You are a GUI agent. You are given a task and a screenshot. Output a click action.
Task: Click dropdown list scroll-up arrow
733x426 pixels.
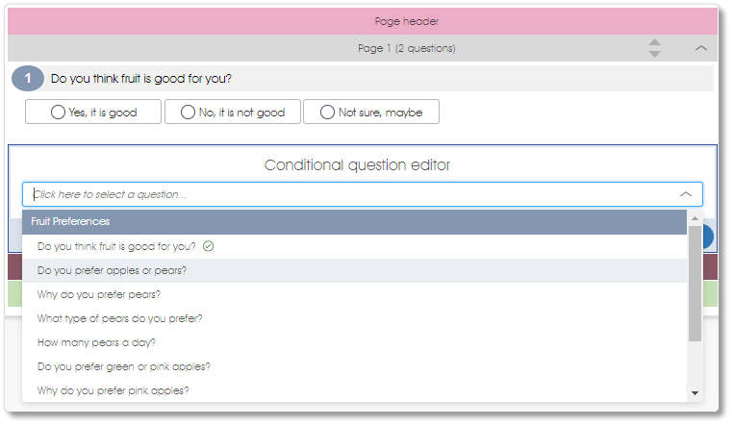695,218
